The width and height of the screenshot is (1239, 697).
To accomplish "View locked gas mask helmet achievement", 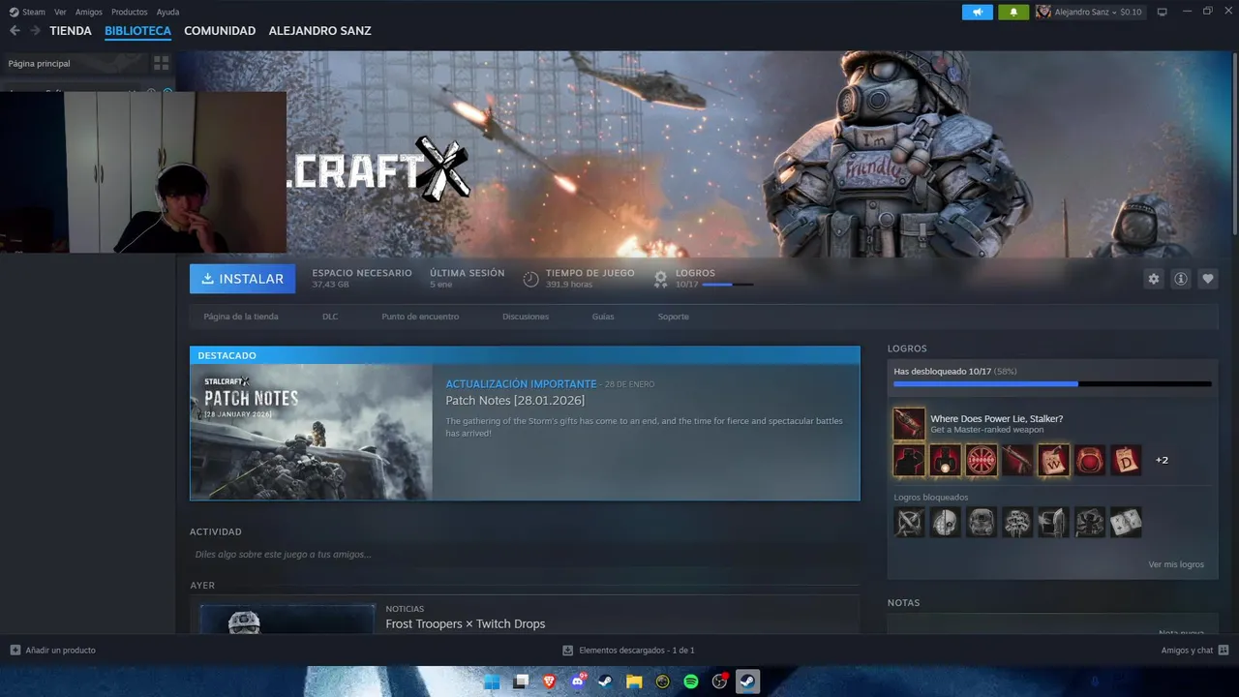I will 982,523.
